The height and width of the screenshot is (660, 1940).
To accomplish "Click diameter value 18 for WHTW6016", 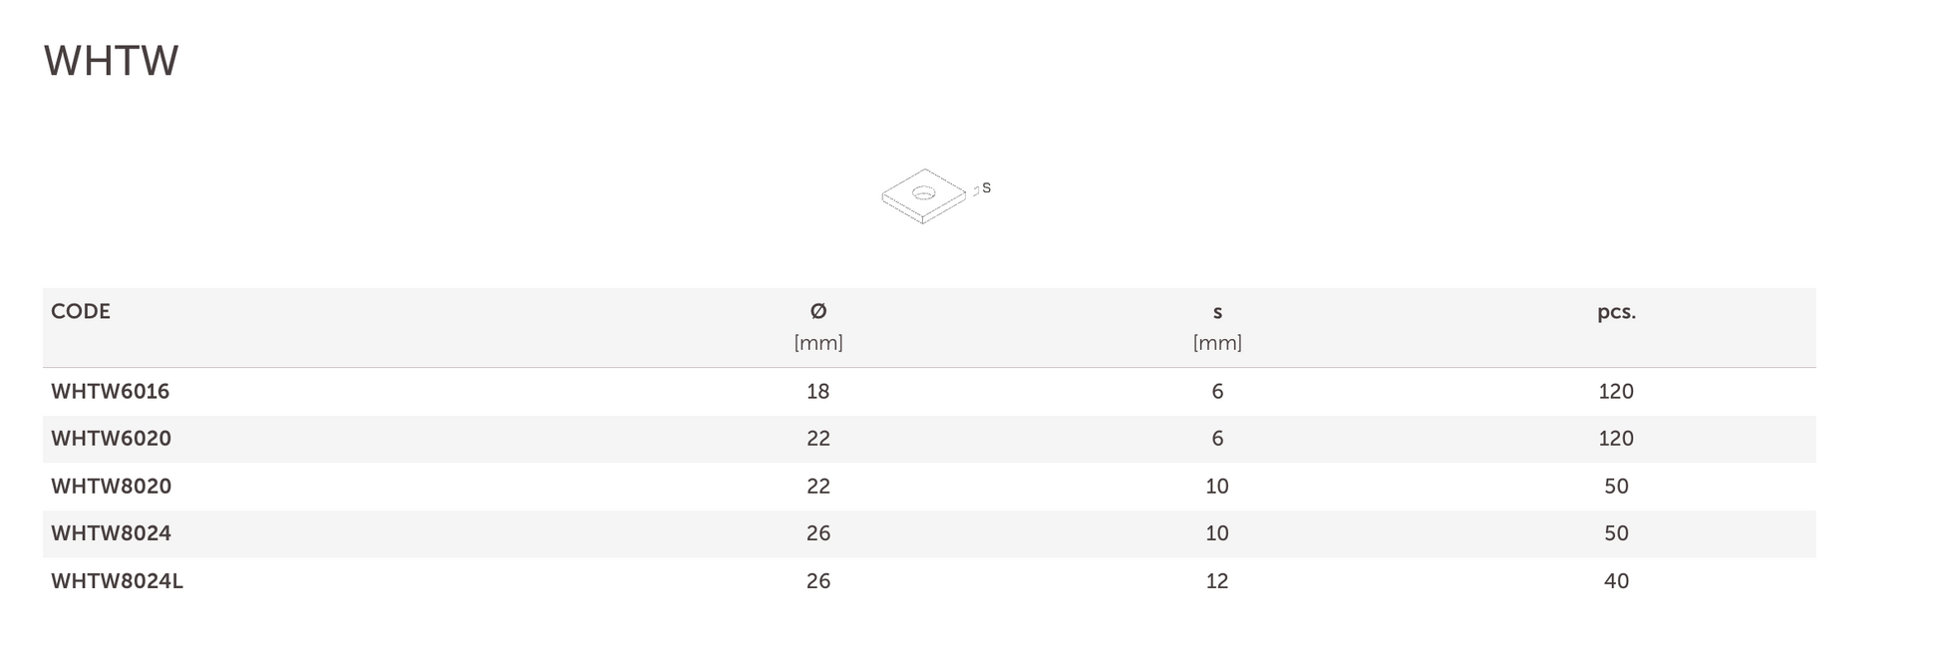I will [818, 391].
